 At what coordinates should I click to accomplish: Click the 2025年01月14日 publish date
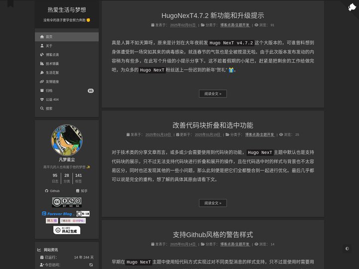pyautogui.click(x=182, y=244)
